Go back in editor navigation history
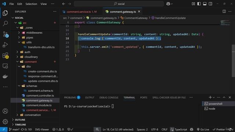 point(64,4)
